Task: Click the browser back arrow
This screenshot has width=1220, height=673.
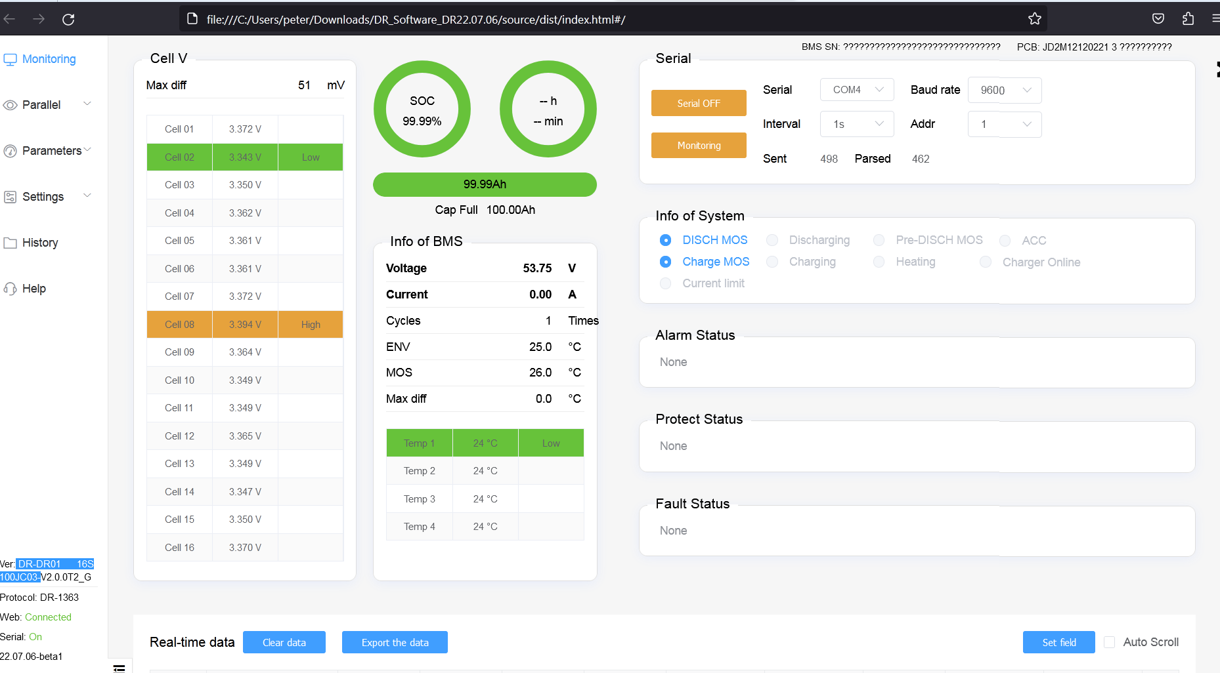Action: [x=9, y=19]
